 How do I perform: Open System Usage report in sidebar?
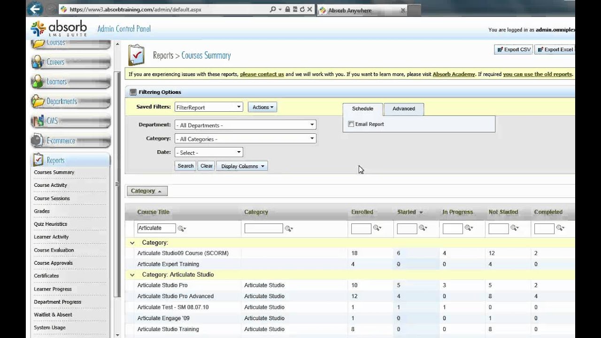49,328
